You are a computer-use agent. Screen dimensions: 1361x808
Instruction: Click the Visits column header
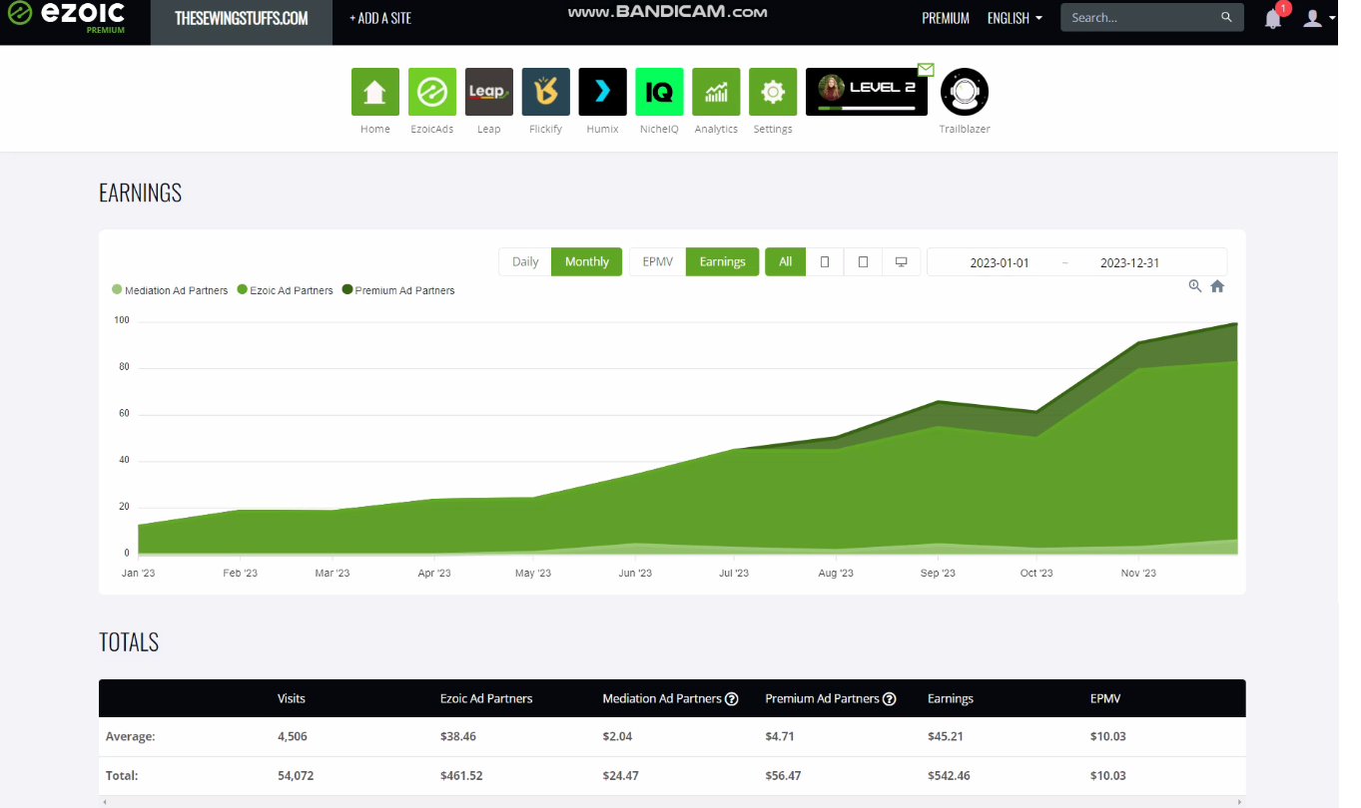click(292, 698)
